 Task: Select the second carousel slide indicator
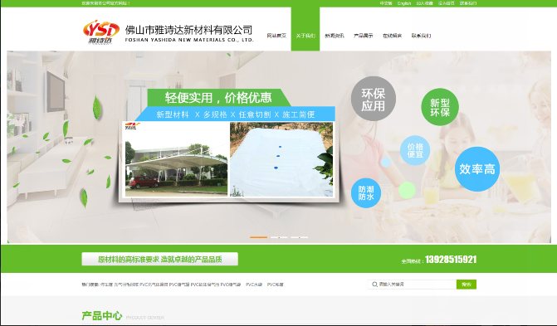279,237
